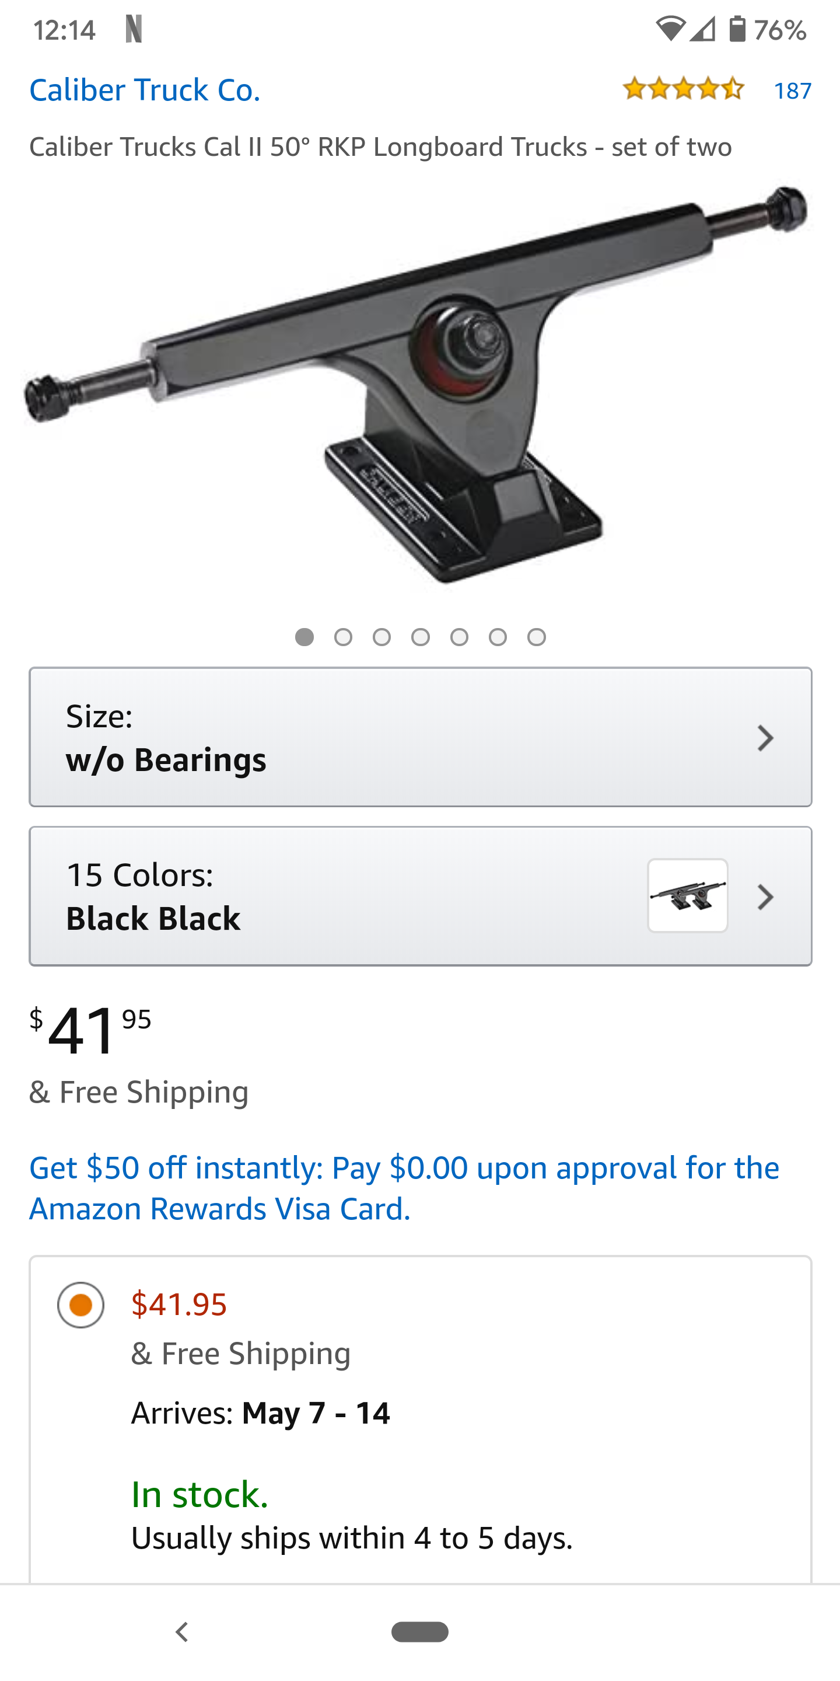Tap the chevron in the Size row
Viewport: 840px width, 1681px height.
(x=765, y=738)
